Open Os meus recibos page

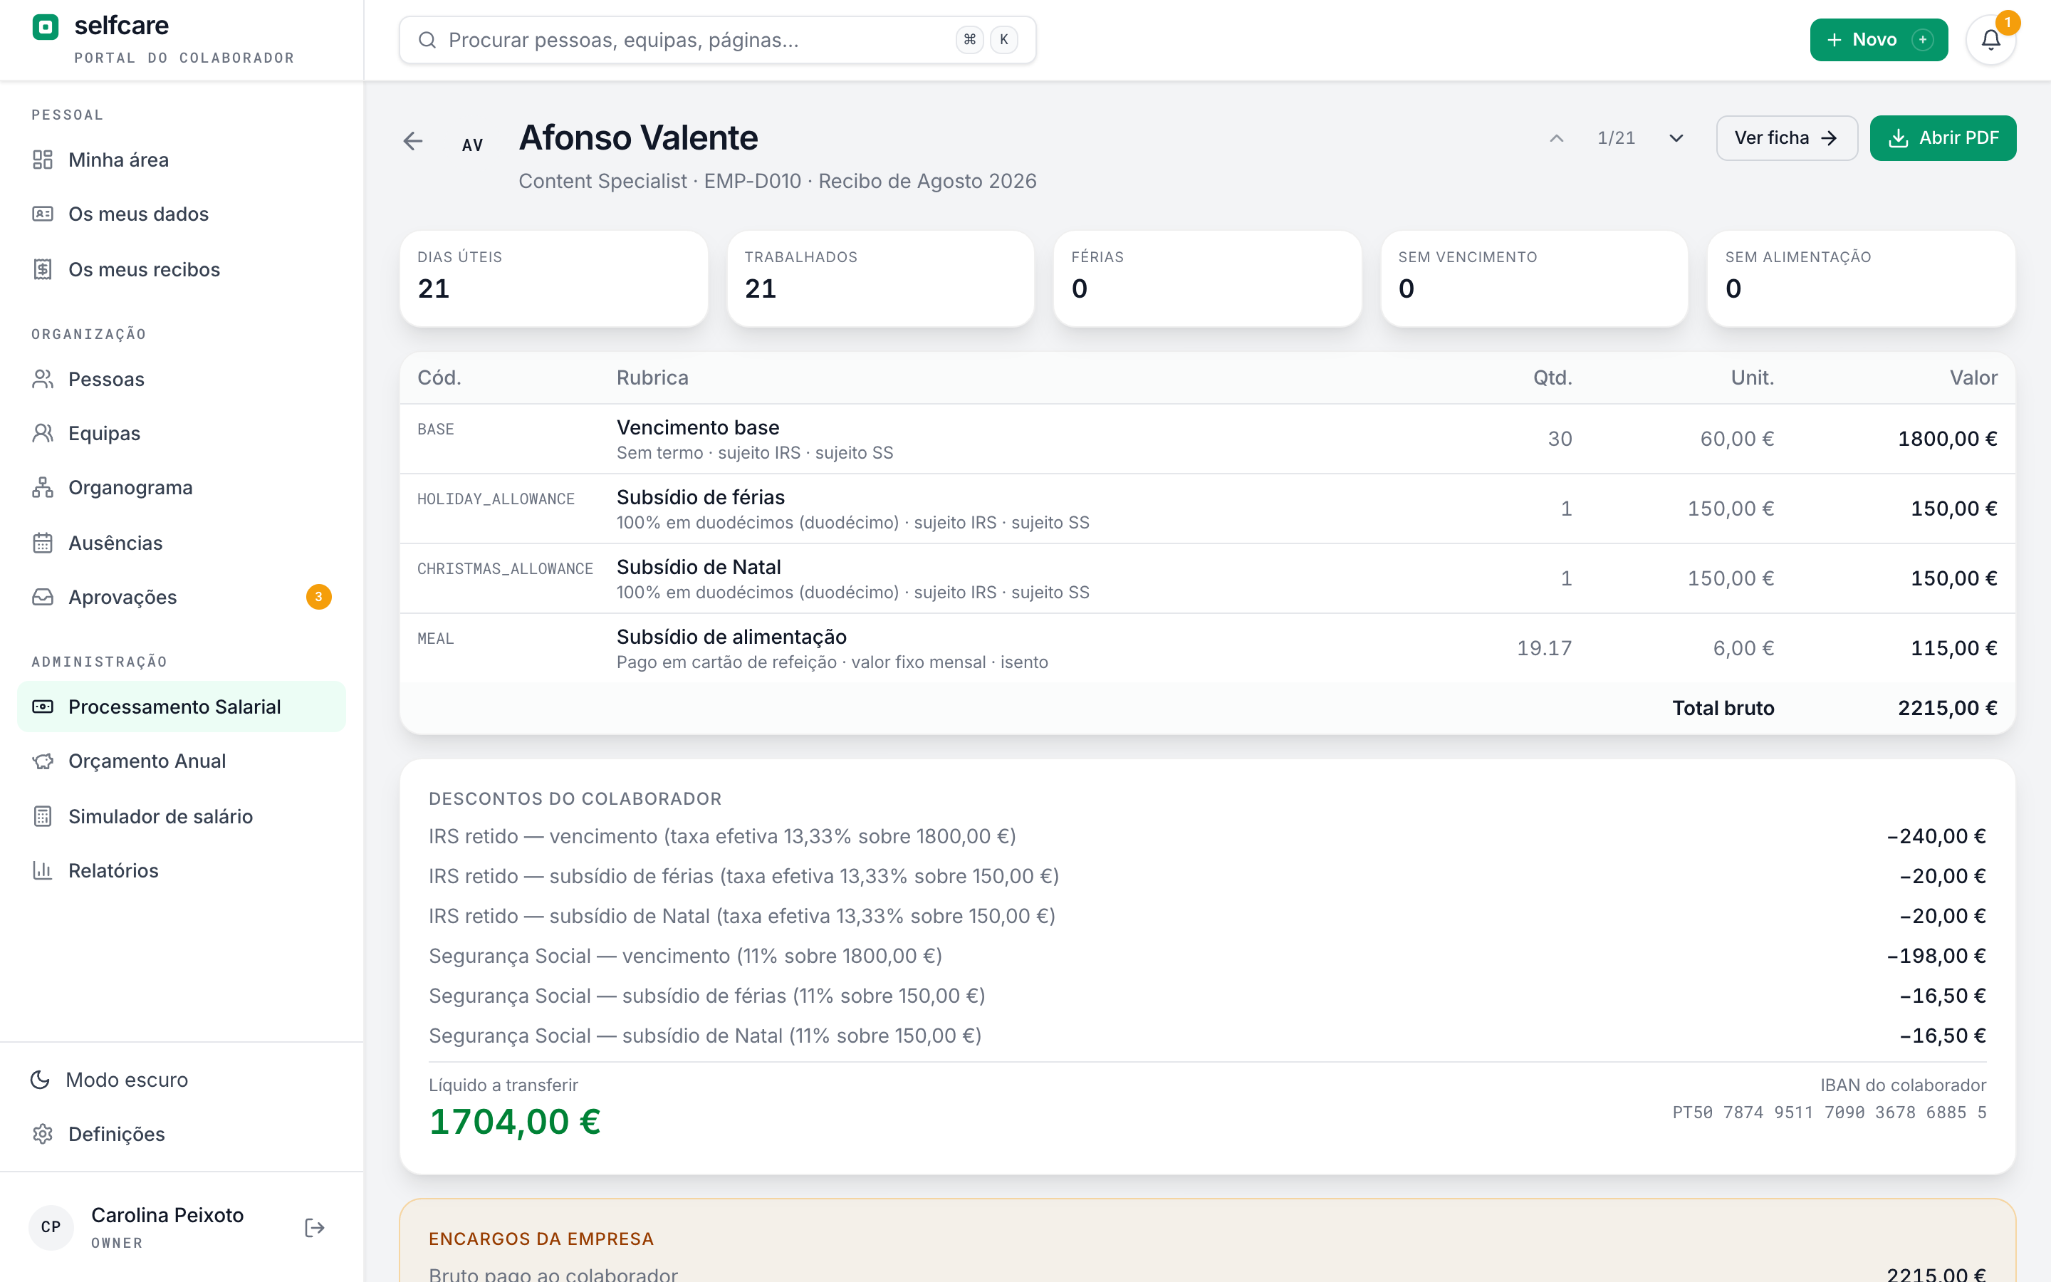click(x=182, y=269)
